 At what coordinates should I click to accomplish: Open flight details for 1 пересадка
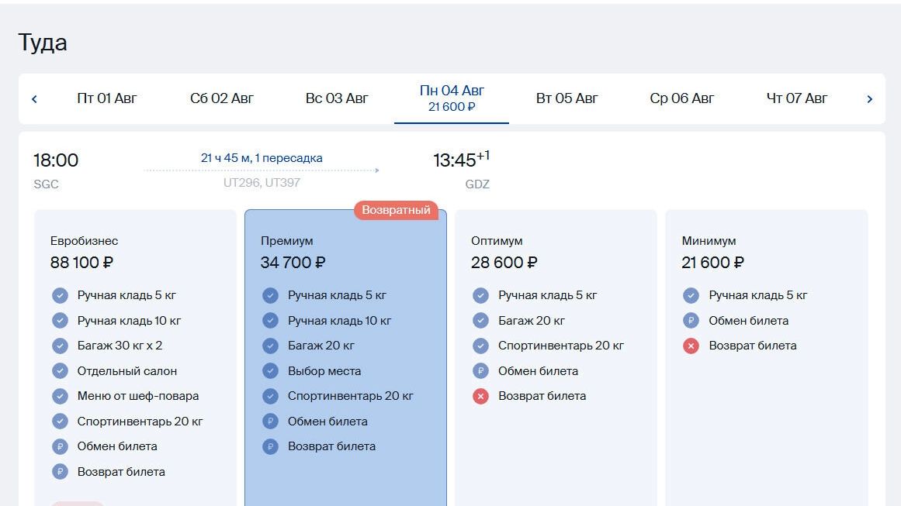tap(262, 158)
